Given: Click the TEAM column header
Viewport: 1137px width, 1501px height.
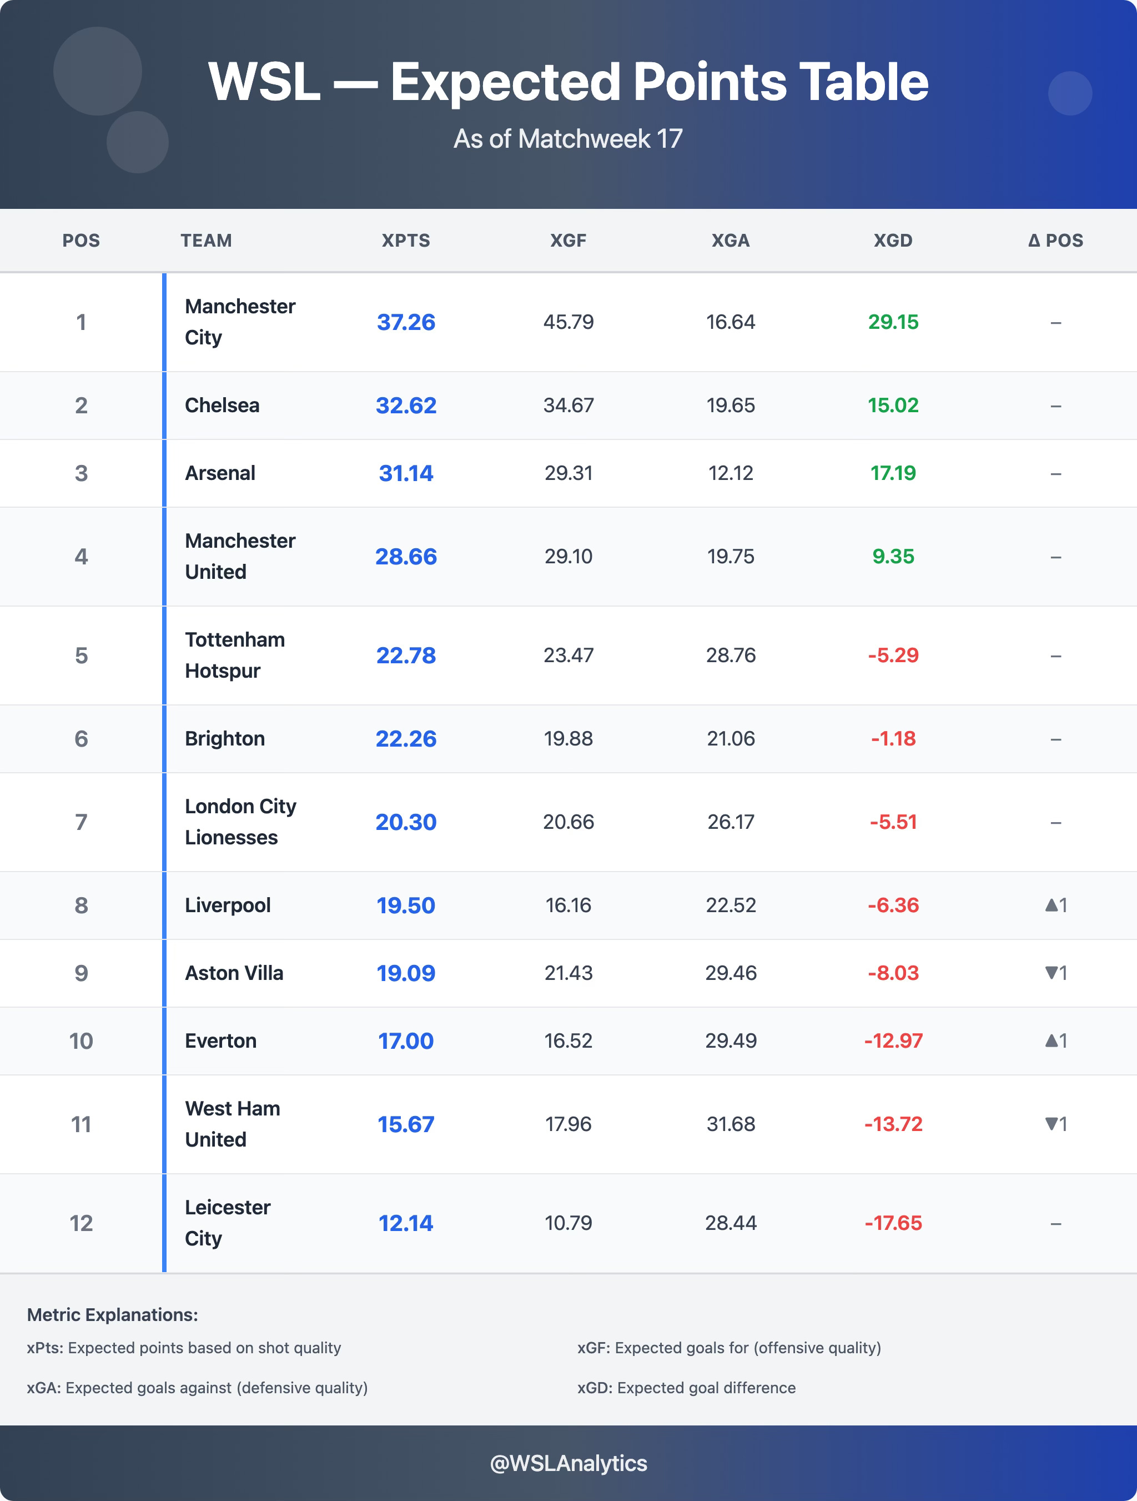Looking at the screenshot, I should click(206, 240).
